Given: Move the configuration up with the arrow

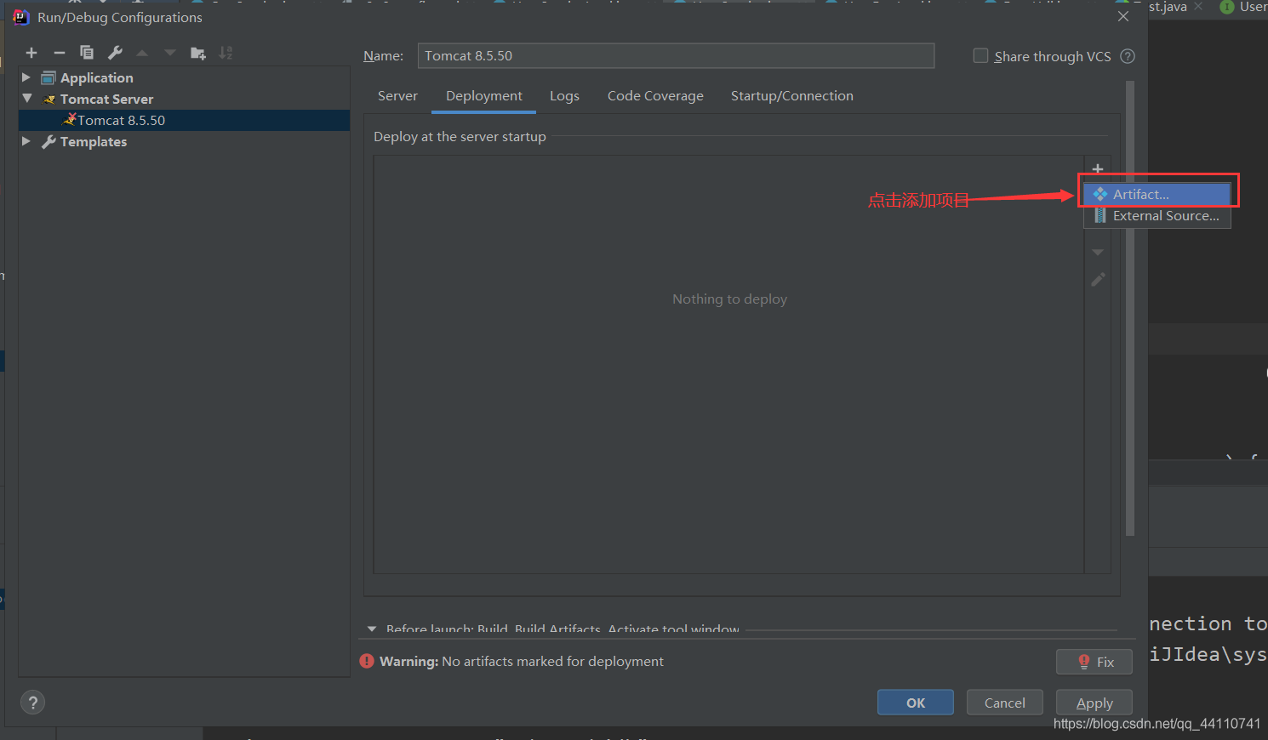Looking at the screenshot, I should pyautogui.click(x=142, y=53).
